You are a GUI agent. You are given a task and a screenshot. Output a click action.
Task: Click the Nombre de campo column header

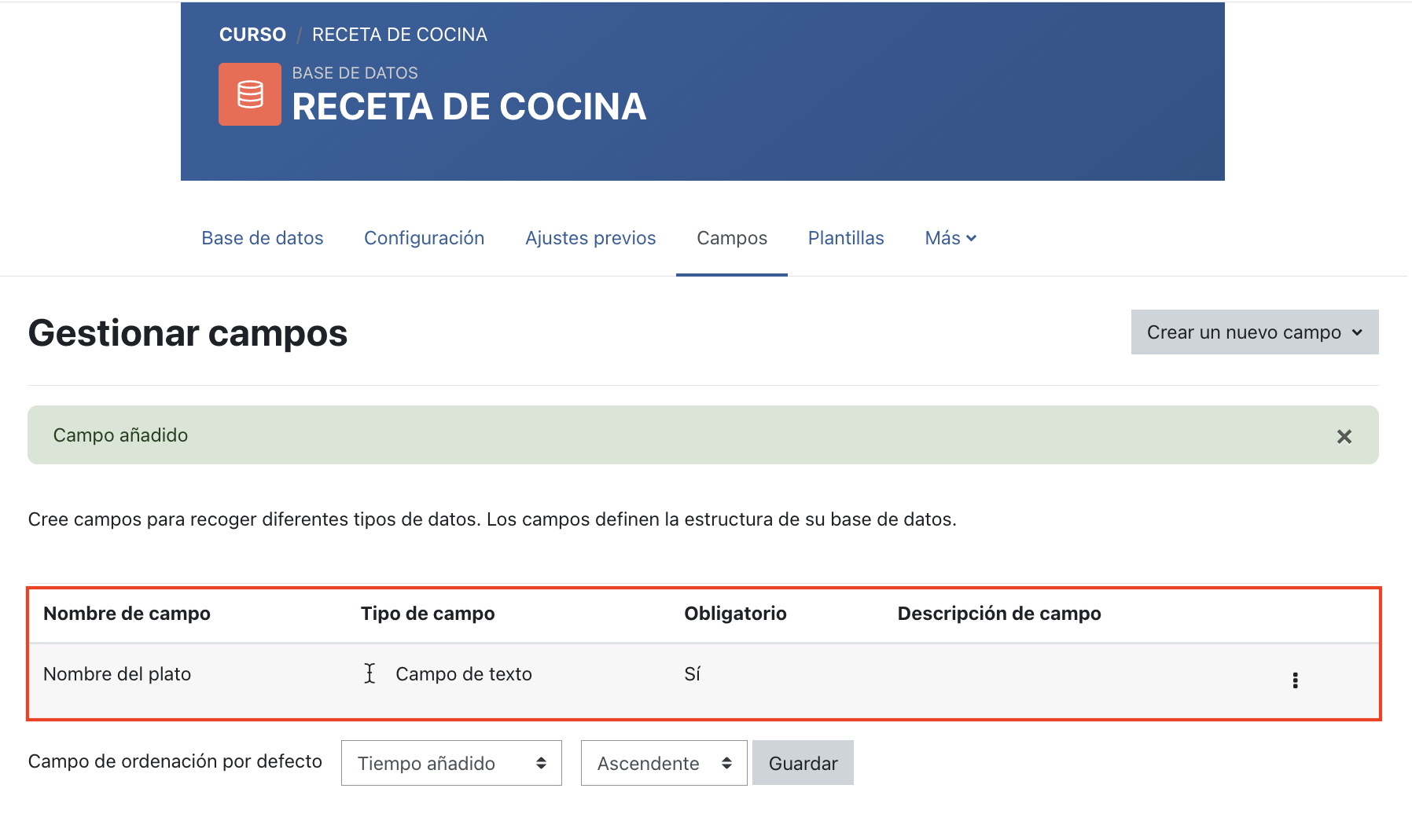(127, 614)
